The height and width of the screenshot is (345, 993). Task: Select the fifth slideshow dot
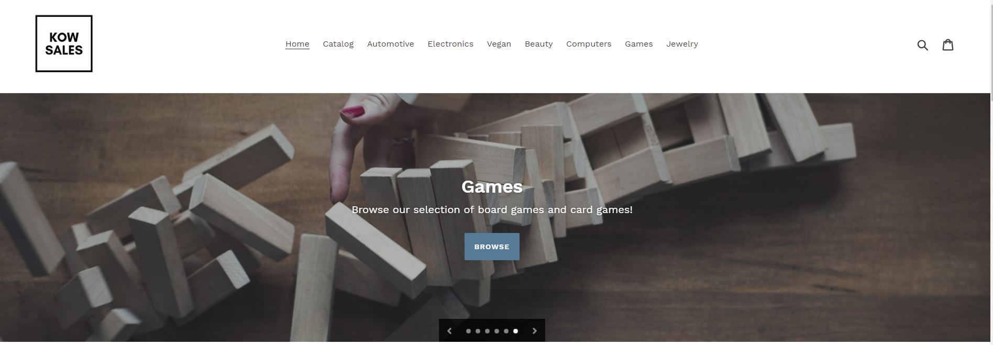[506, 331]
